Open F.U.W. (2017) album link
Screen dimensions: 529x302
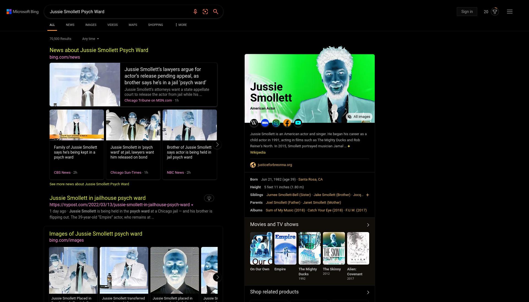[x=356, y=210]
